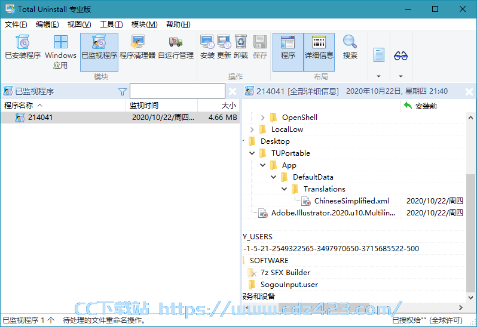Click the ChineseSimplified.xml file icon
477x327 pixels.
coord(305,201)
